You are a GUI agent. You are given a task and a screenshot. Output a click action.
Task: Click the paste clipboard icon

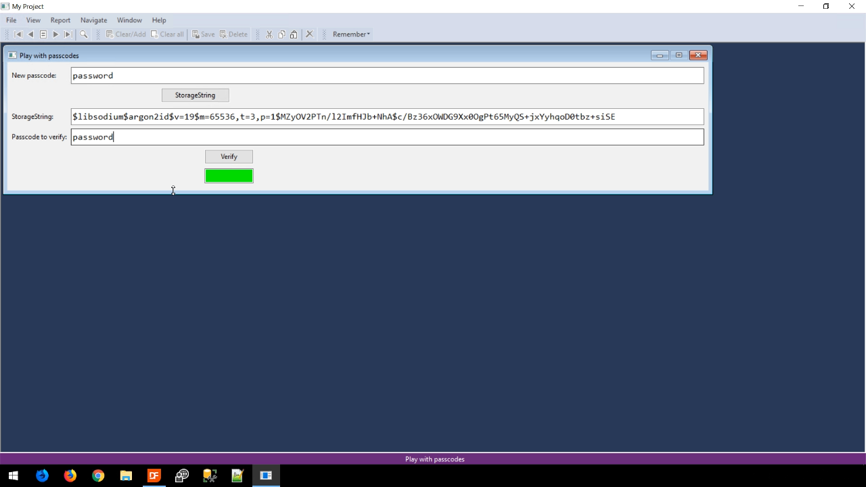click(294, 34)
